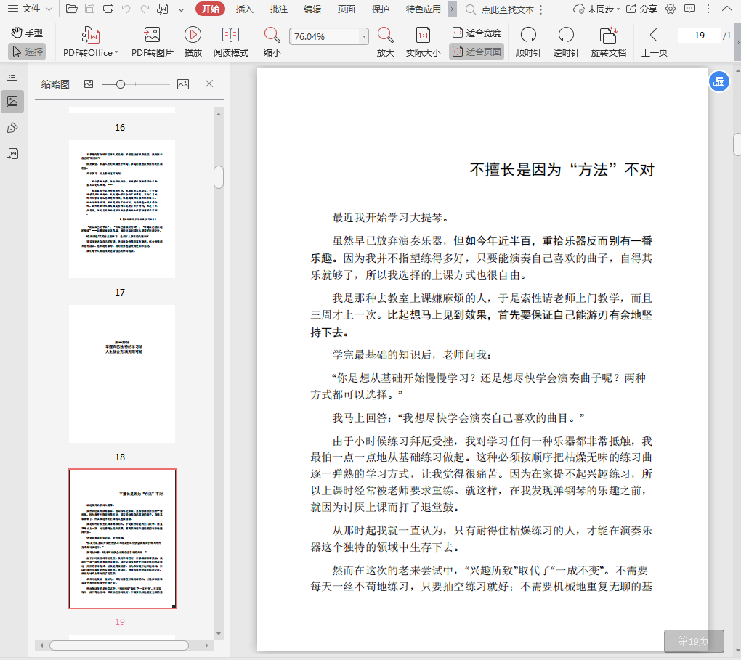Open the zoom percentage dropdown
Screen dimensions: 741x660
pyautogui.click(x=364, y=37)
